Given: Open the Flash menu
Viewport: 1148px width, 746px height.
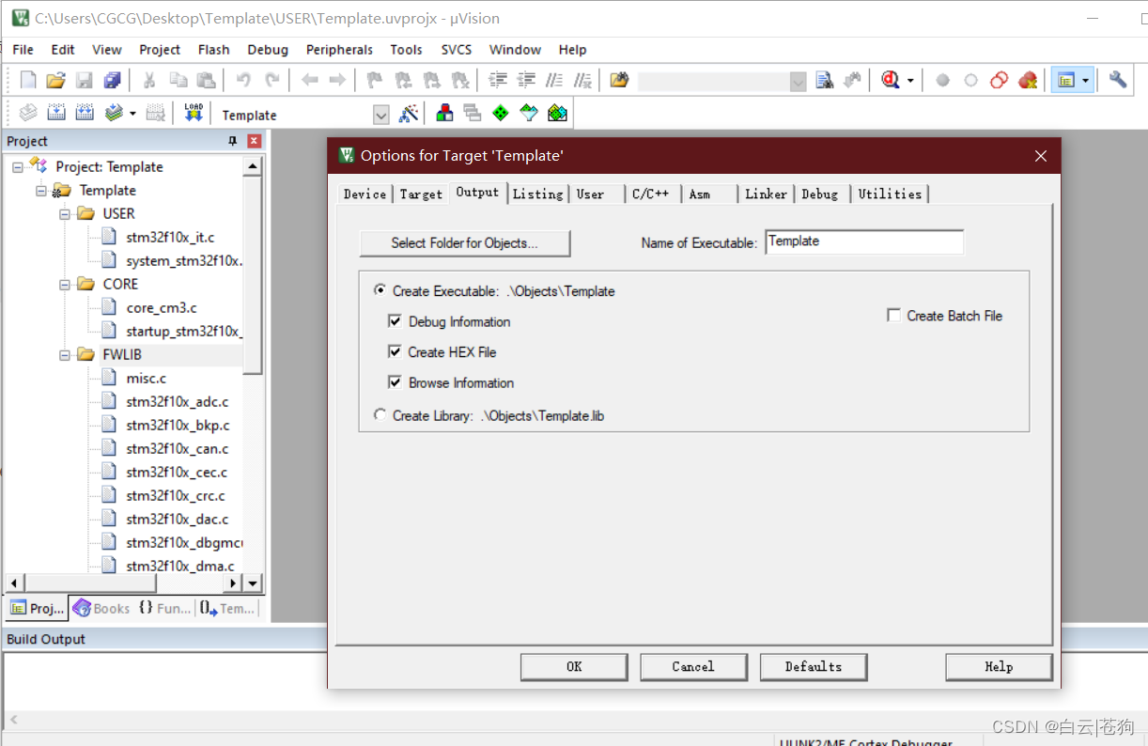Looking at the screenshot, I should pos(214,50).
